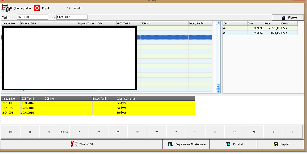307x154 pixels.
Task: Click the date cell 30.3.2016
Action: (x=32, y=103)
